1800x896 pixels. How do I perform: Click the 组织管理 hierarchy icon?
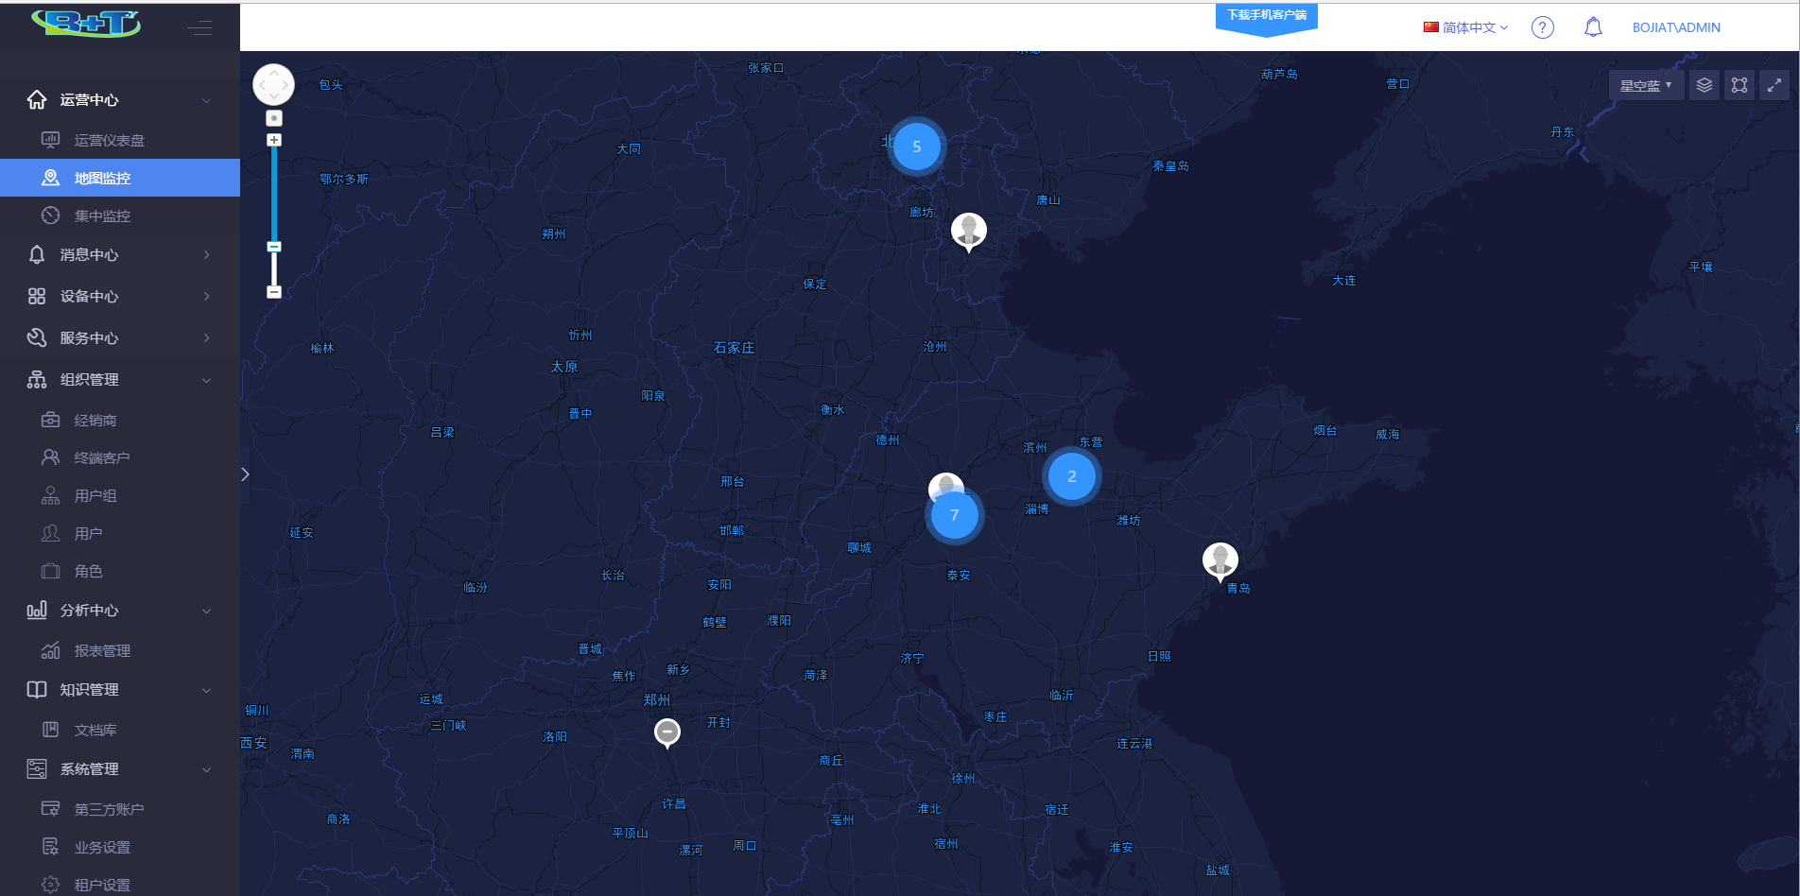[37, 379]
